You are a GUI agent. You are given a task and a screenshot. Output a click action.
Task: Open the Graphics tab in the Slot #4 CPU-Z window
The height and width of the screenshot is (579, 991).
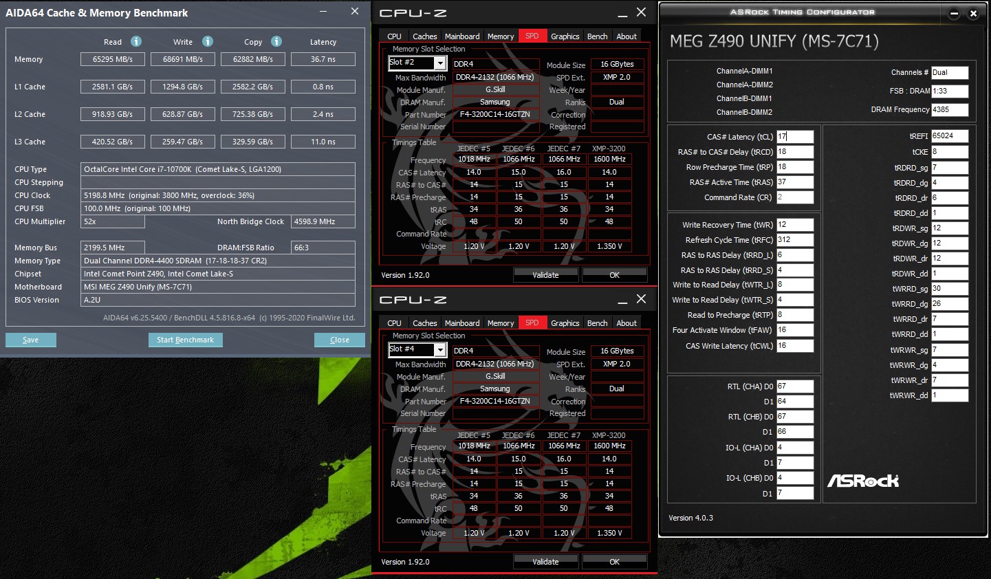565,323
